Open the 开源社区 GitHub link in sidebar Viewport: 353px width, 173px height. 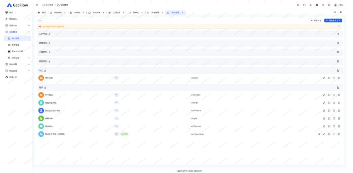click(18, 77)
